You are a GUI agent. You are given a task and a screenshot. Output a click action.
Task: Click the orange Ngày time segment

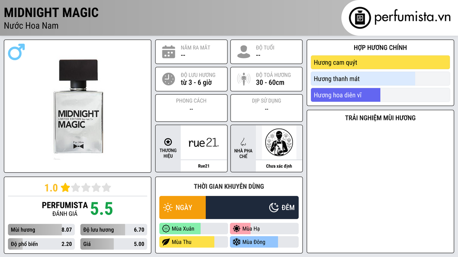tap(182, 207)
